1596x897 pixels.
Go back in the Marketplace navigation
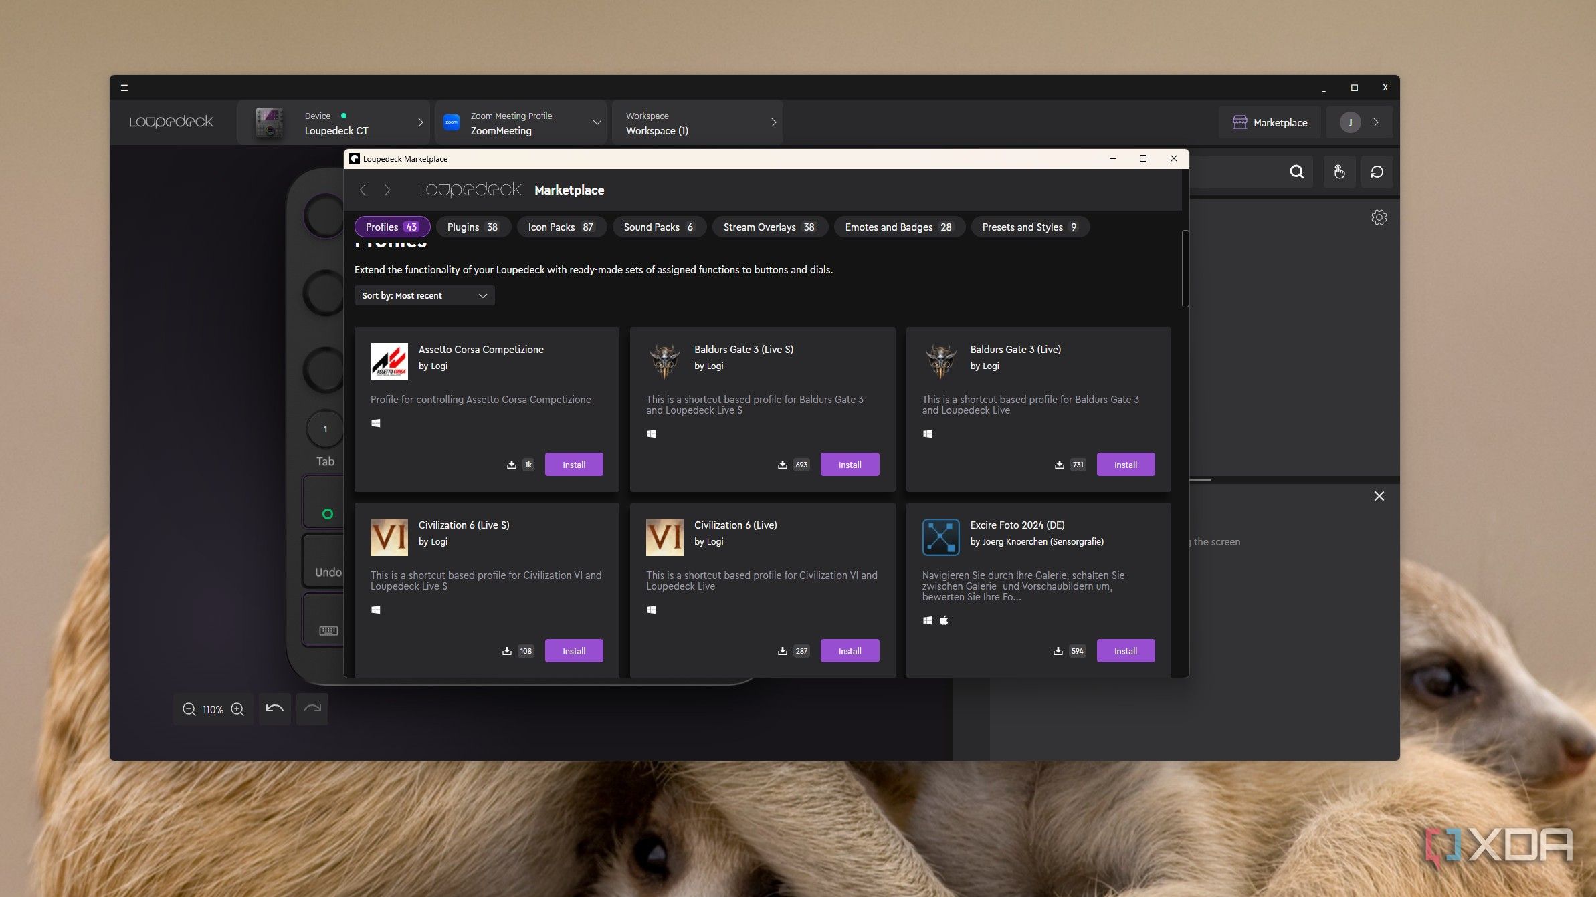pos(363,190)
